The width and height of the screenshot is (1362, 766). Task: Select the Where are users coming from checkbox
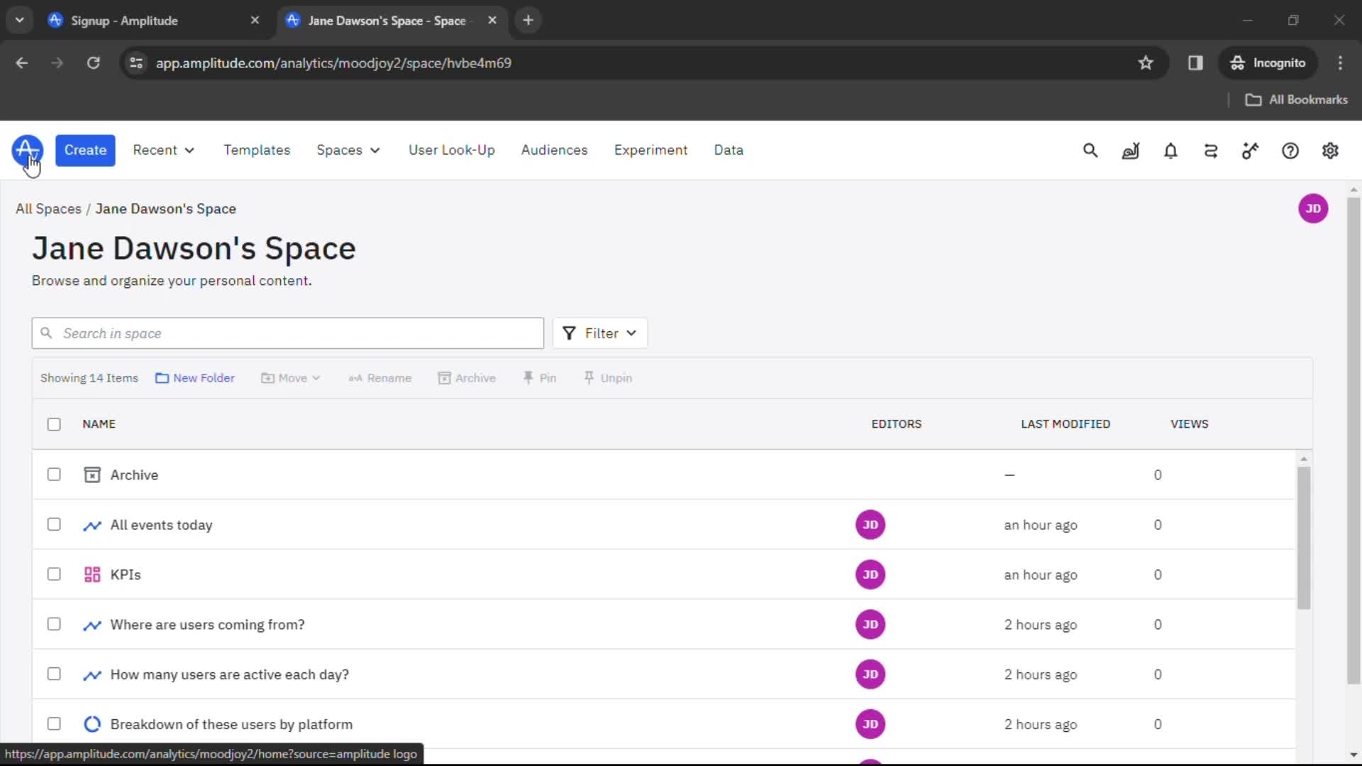(54, 624)
